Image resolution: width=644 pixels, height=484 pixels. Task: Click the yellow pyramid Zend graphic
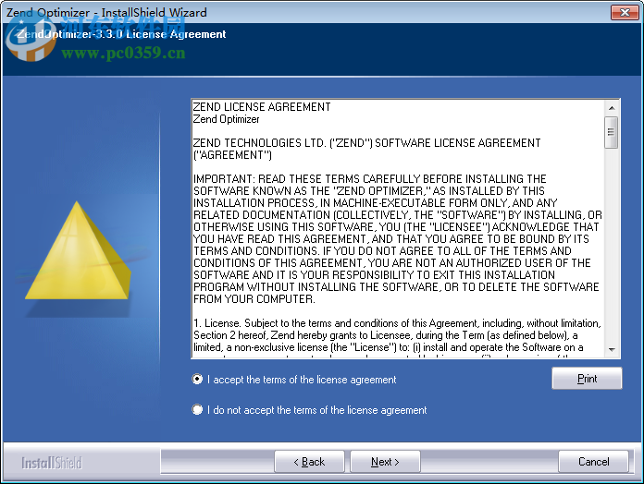[x=78, y=250]
